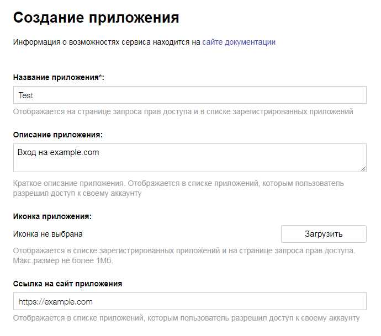The height and width of the screenshot is (336, 381).
Task: Click the Вход на example.com text in description
Action: point(59,152)
